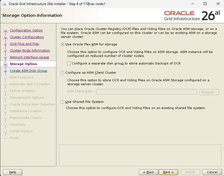Click the Installation Location step text
This screenshot has height=176, width=224.
click(25, 111)
